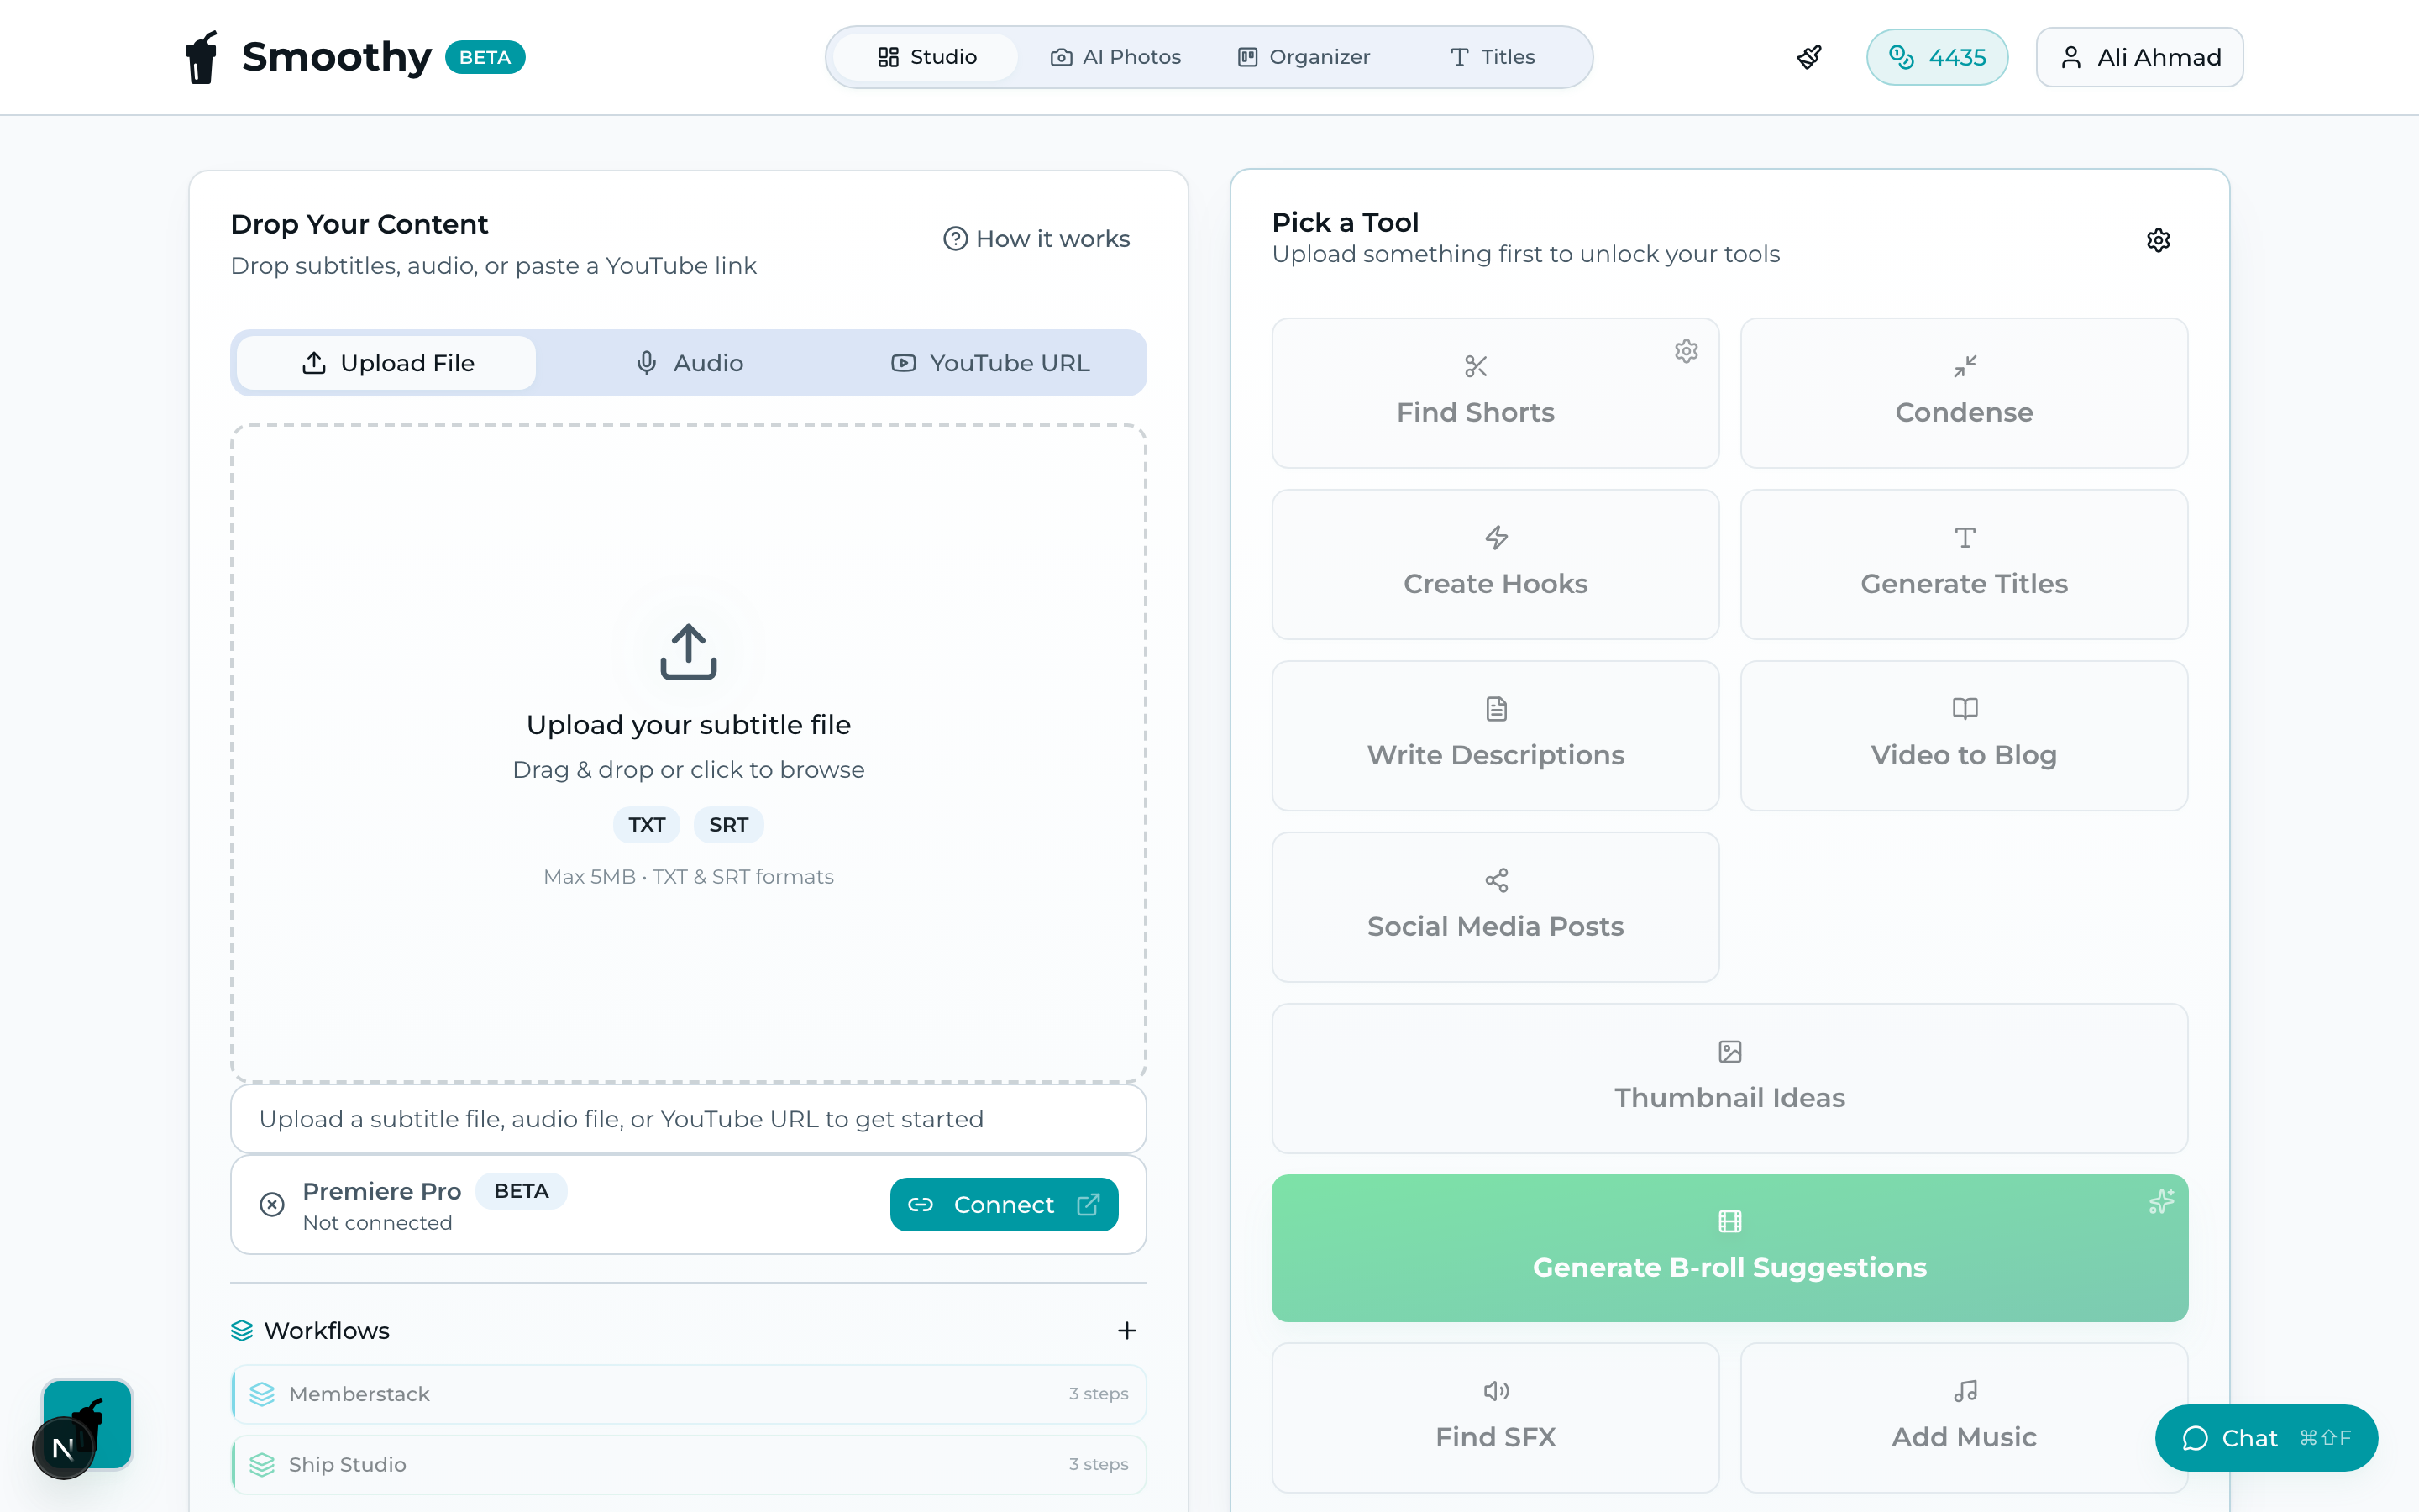Select the Add Music tool
Viewport: 2419px width, 1512px height.
pyautogui.click(x=1965, y=1418)
